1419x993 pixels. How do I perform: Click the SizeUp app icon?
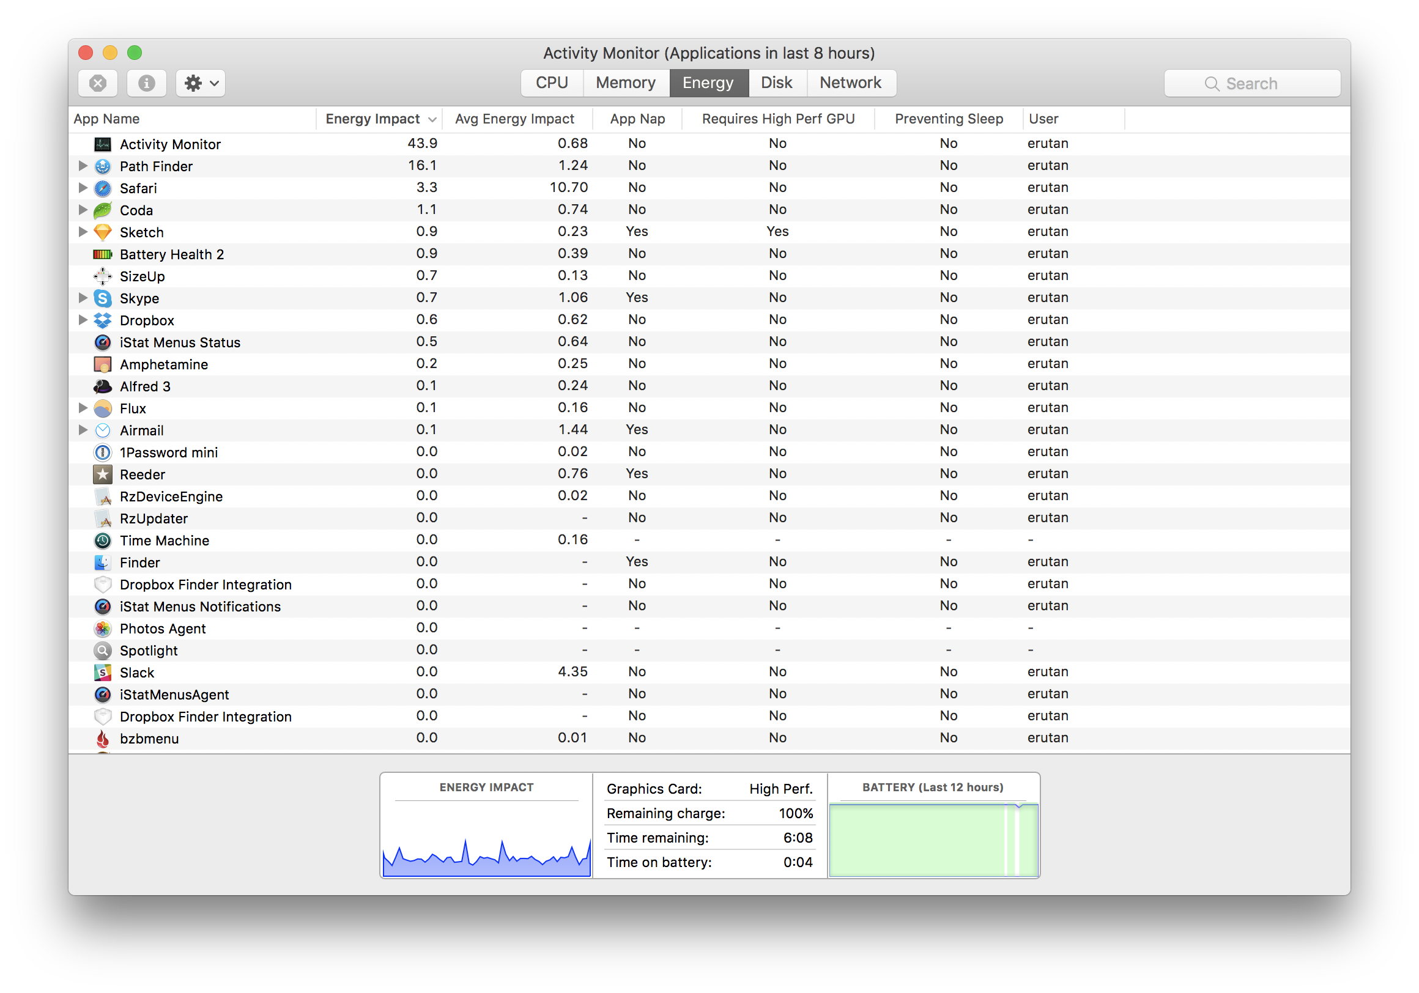tap(103, 276)
